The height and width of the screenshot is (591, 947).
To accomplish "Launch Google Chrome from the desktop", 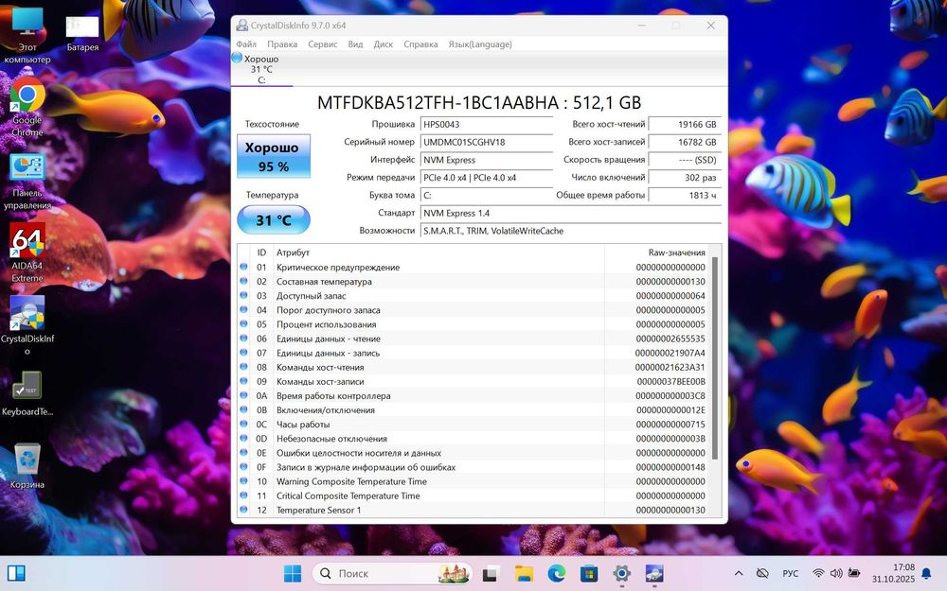I will coord(27,108).
